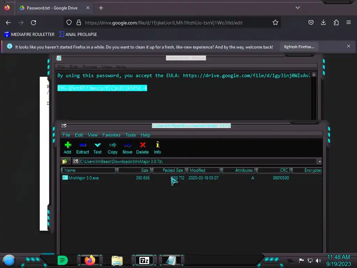Click the 7-Zip path address field
This screenshot has width=357, height=268.
(x=195, y=161)
